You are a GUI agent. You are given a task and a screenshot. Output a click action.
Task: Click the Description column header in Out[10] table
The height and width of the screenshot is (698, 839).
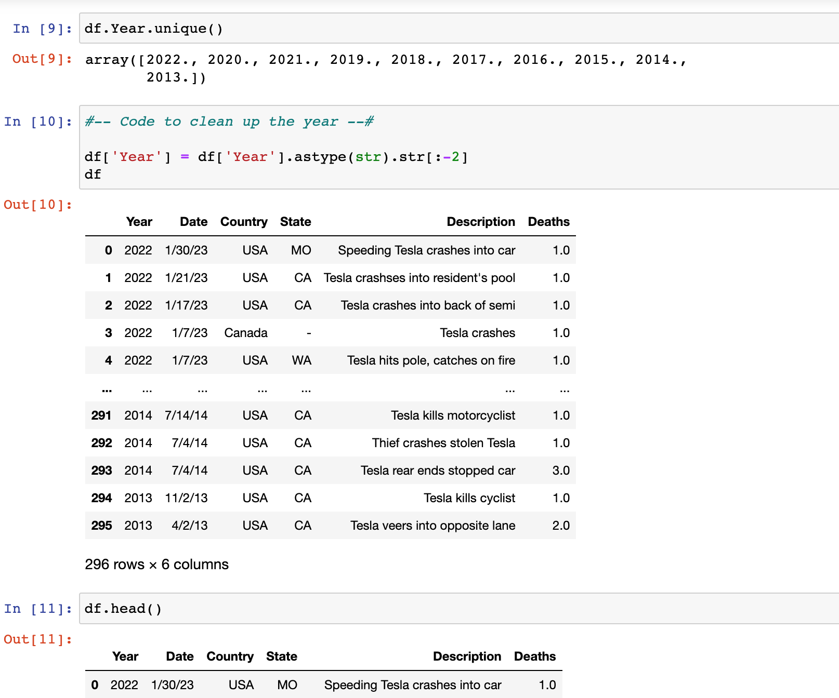pyautogui.click(x=480, y=222)
